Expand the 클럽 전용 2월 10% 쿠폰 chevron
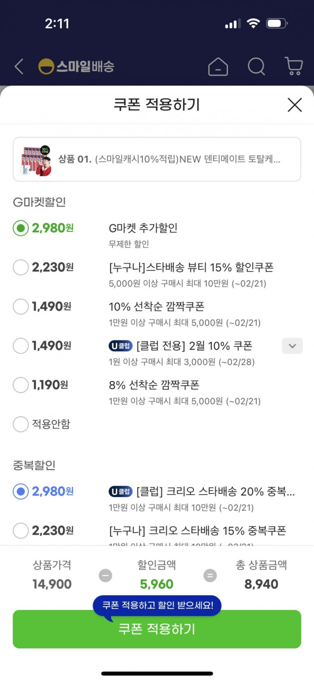Viewport: 314px width, 682px height. pos(292,346)
